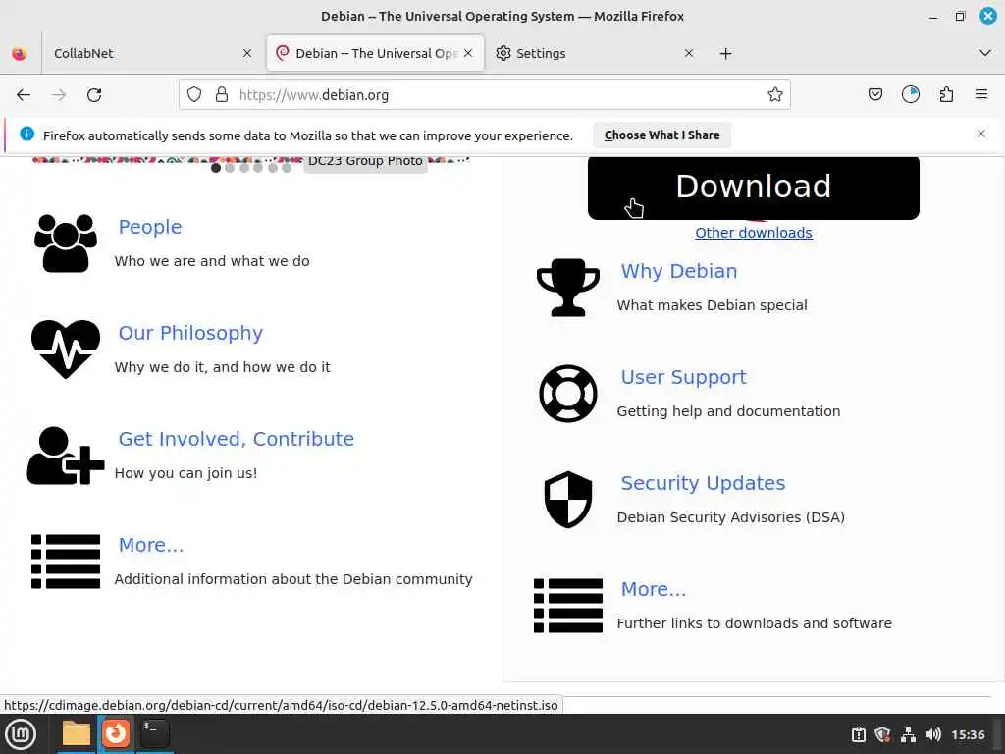
Task: Open More link about Debian community
Action: pyautogui.click(x=150, y=545)
